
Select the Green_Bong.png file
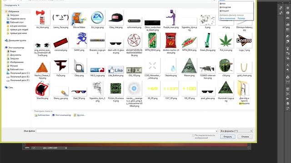(207, 40)
